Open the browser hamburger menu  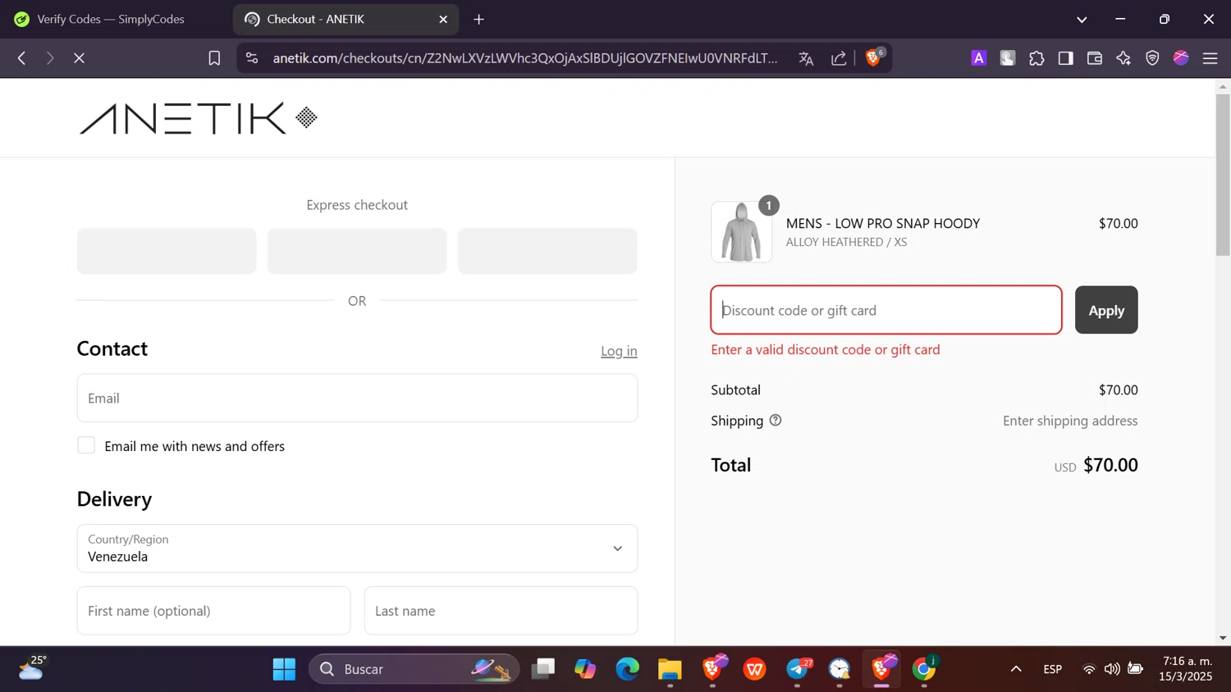tap(1210, 58)
